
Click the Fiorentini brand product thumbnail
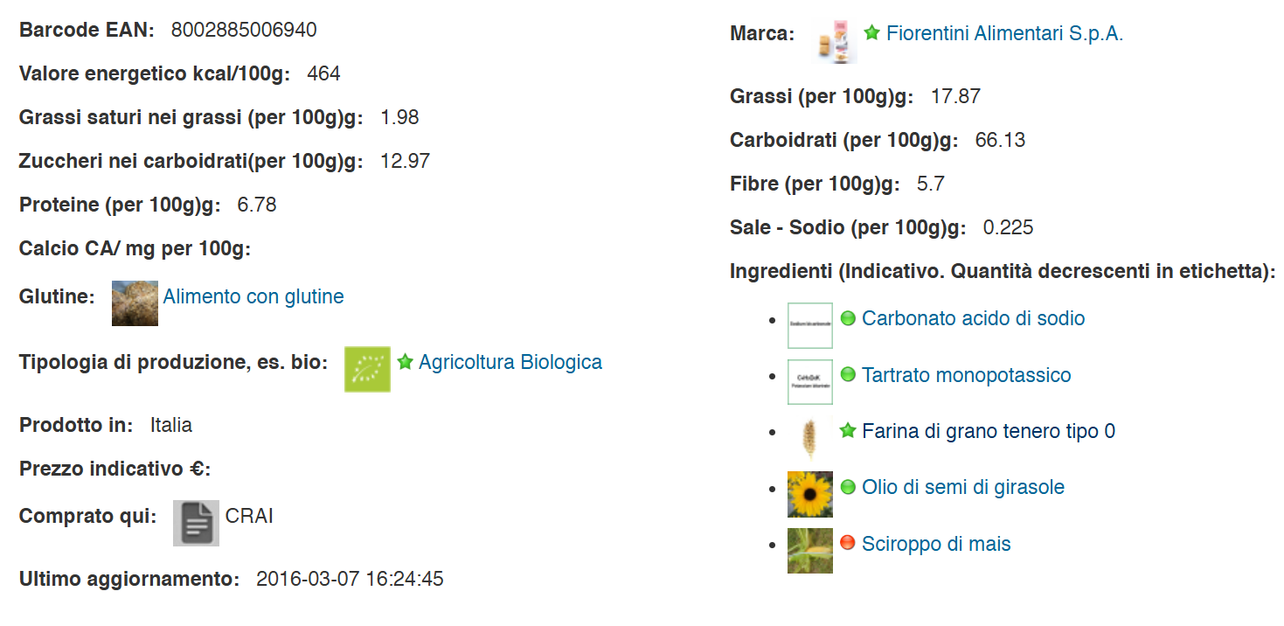pyautogui.click(x=834, y=40)
